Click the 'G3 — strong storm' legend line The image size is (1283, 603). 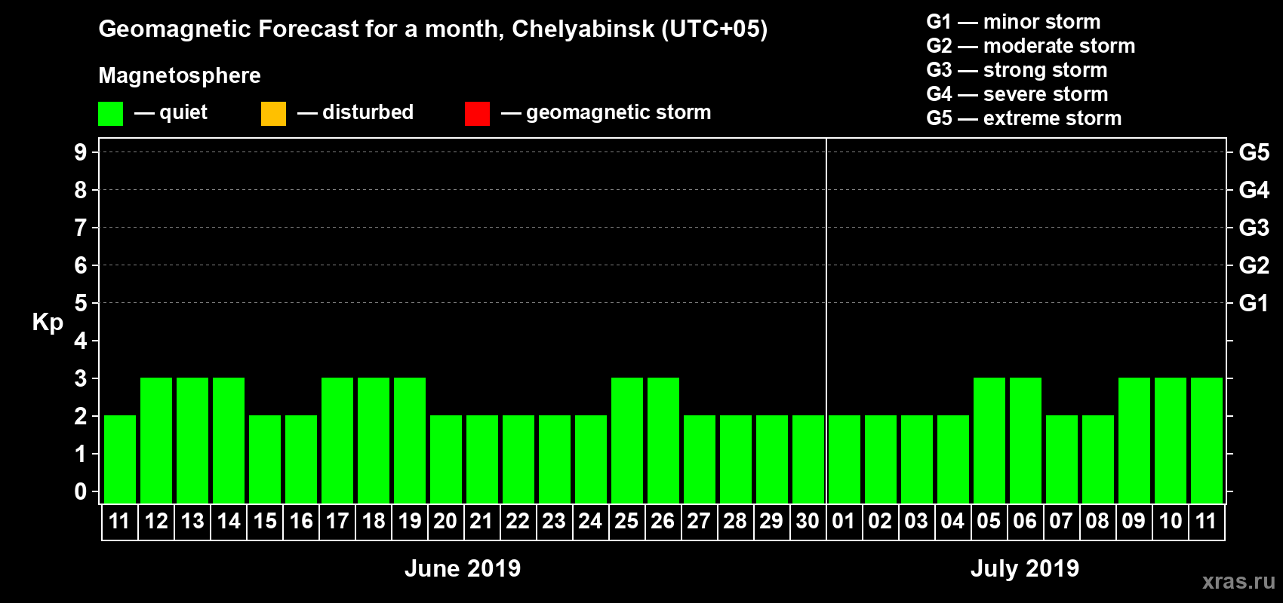click(x=1017, y=70)
